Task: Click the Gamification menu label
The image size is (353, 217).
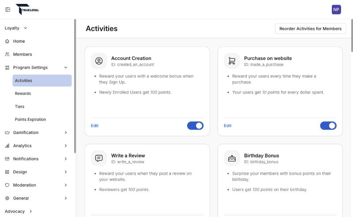Action: tap(26, 133)
